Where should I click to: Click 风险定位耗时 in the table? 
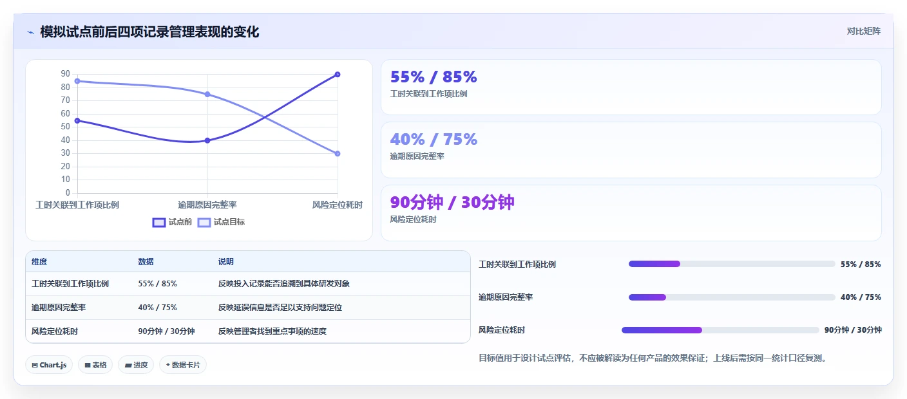[55, 331]
